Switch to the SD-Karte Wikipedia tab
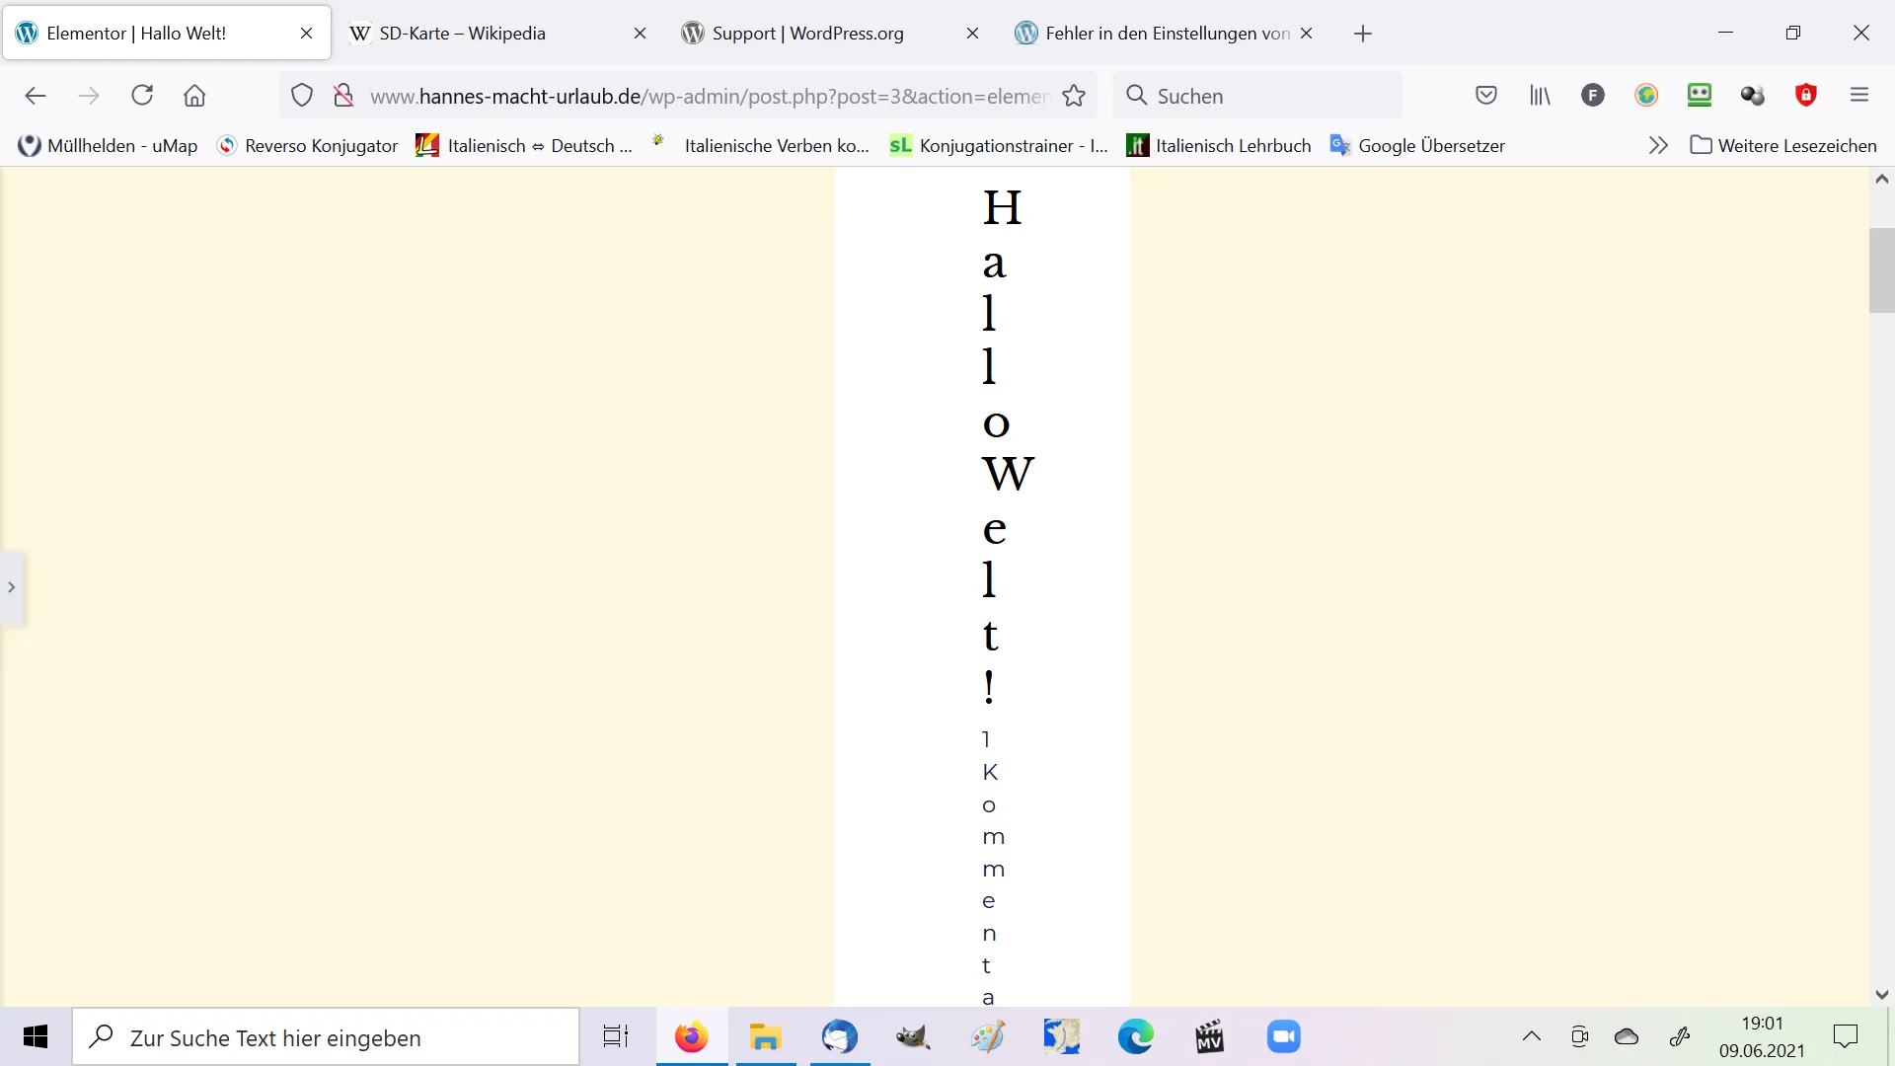 coord(497,34)
